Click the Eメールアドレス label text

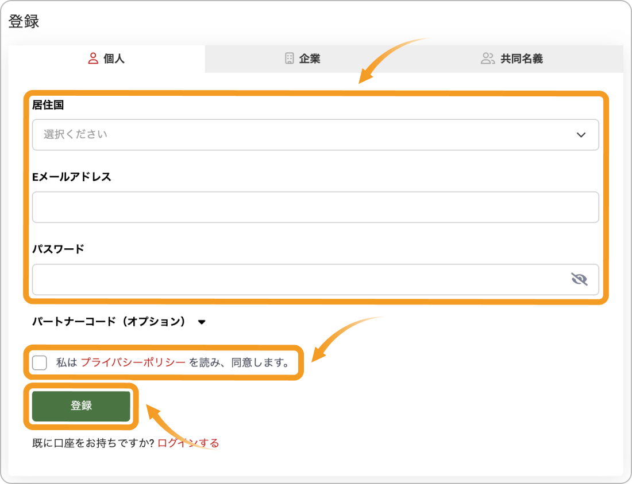pos(72,177)
